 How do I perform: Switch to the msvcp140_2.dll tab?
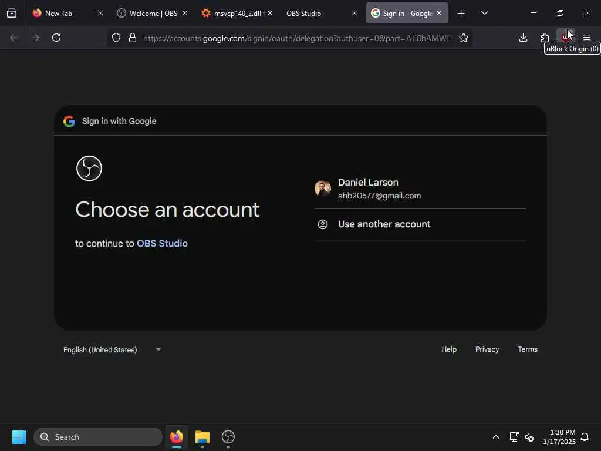[x=237, y=13]
